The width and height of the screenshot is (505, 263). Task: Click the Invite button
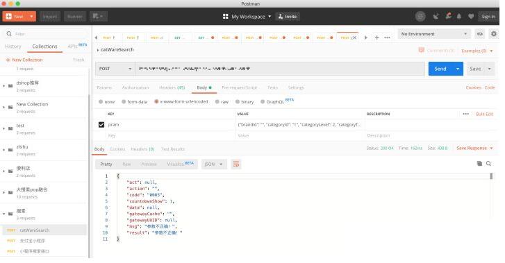click(x=288, y=17)
